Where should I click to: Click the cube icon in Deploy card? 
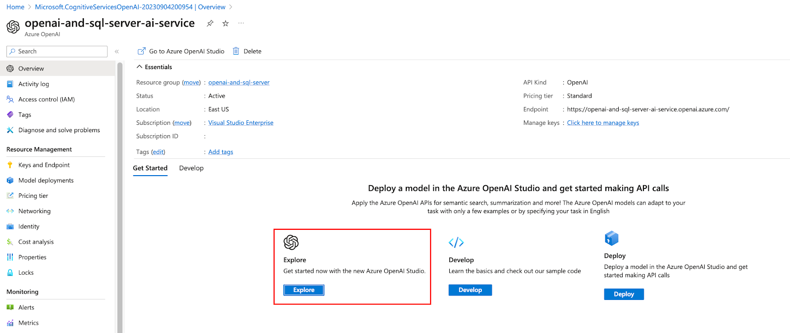[612, 238]
